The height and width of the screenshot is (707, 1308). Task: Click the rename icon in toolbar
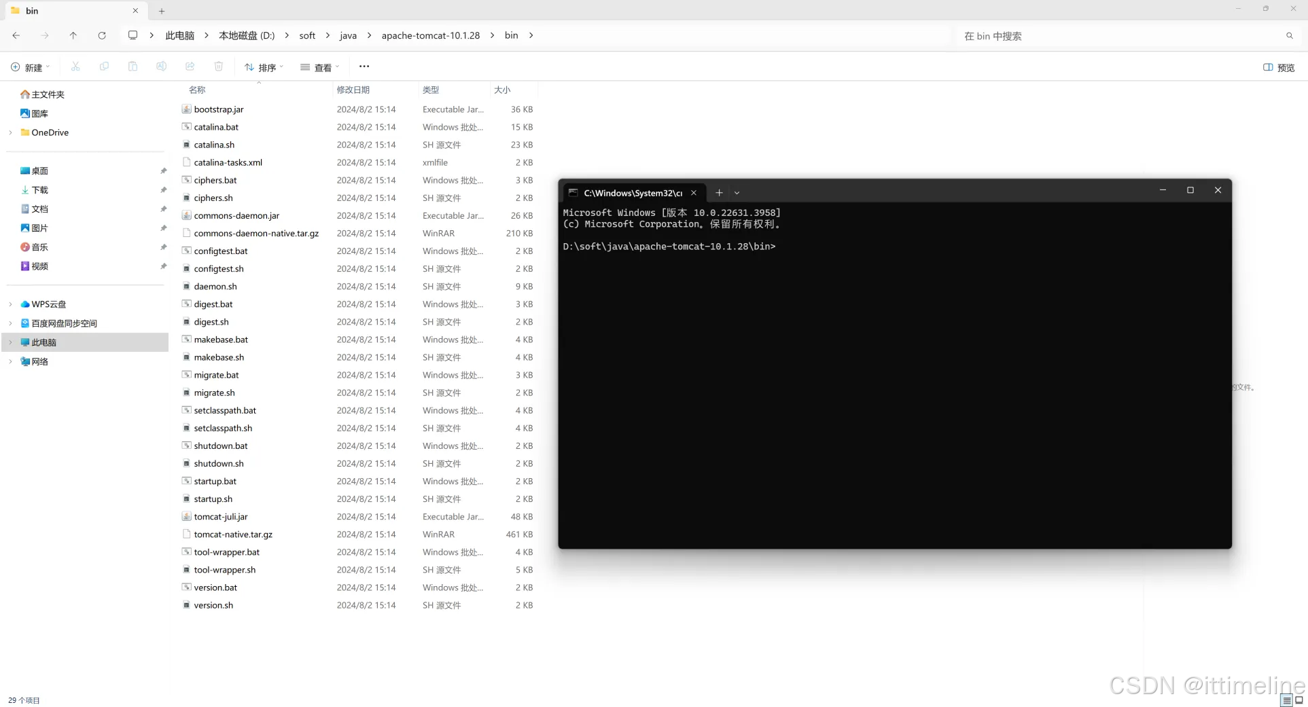[x=161, y=67]
